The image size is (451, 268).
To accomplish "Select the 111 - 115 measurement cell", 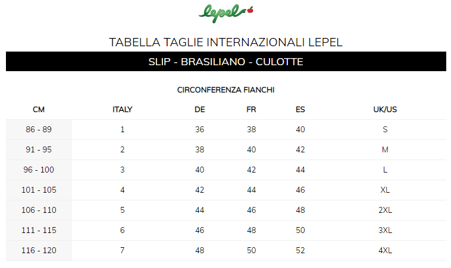I will (39, 230).
